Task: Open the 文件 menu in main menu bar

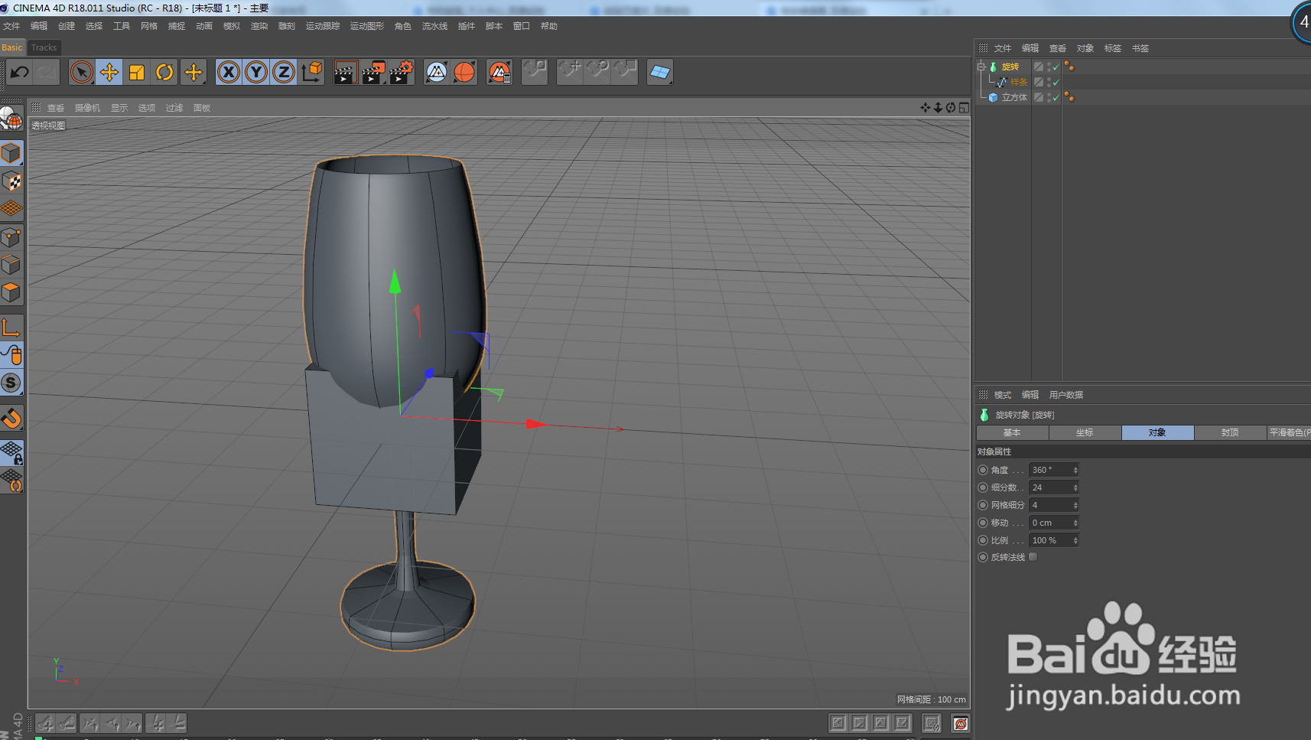Action: point(11,26)
